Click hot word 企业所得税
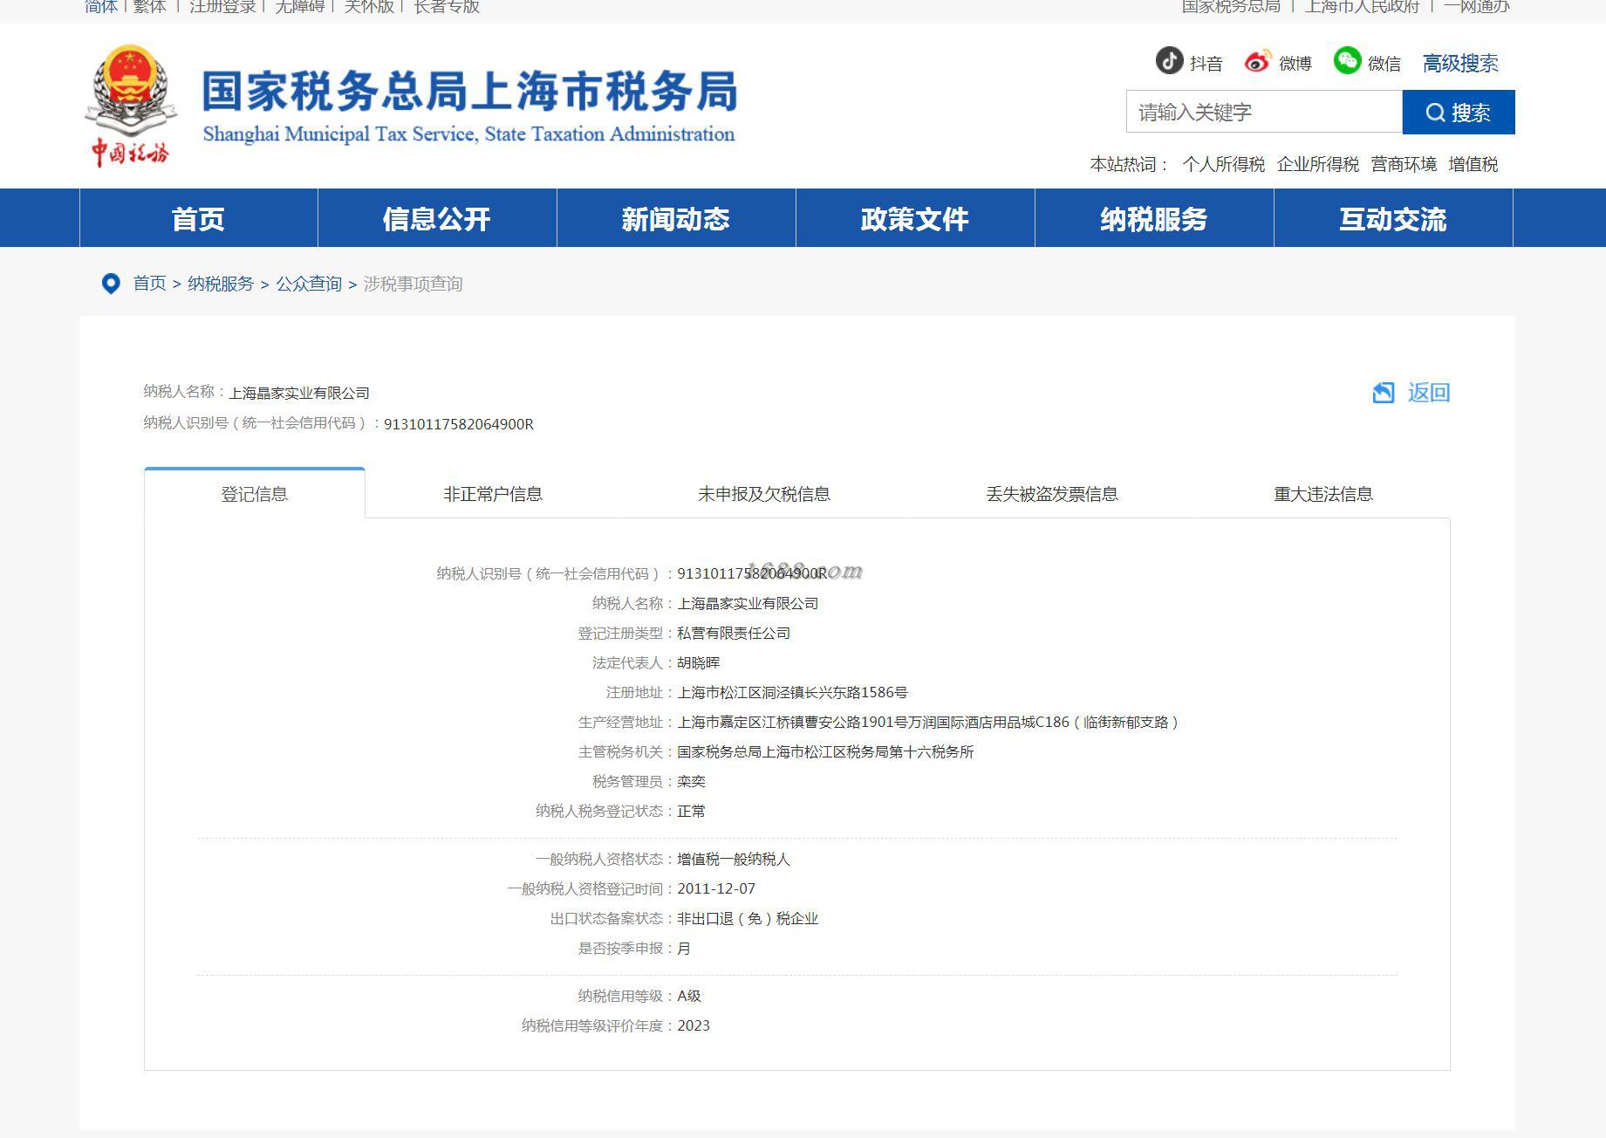Screen dimensions: 1606x1138 tap(1318, 164)
